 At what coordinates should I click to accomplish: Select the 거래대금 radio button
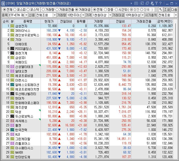[77, 10]
